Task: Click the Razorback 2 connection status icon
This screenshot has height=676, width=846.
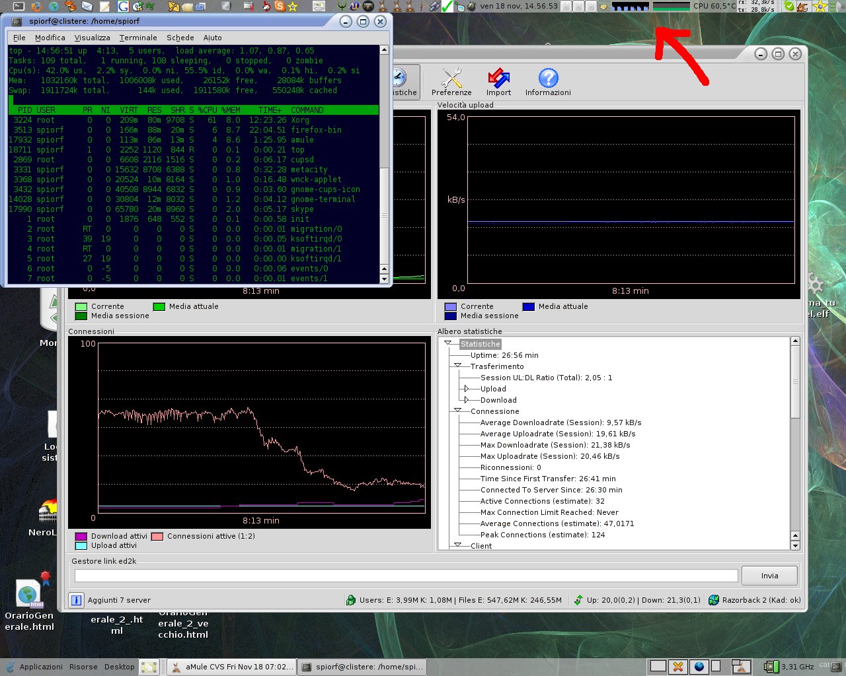Action: [714, 600]
